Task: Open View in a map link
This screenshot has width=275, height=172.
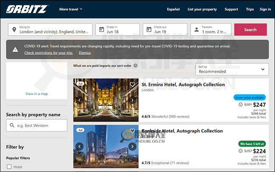Action: [36, 94]
